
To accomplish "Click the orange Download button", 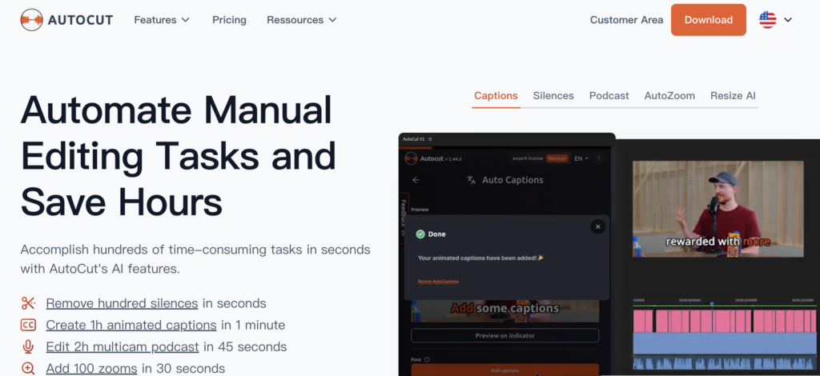I will [708, 20].
